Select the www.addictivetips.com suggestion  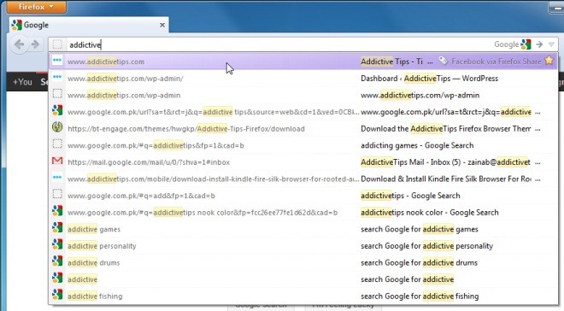pyautogui.click(x=303, y=62)
